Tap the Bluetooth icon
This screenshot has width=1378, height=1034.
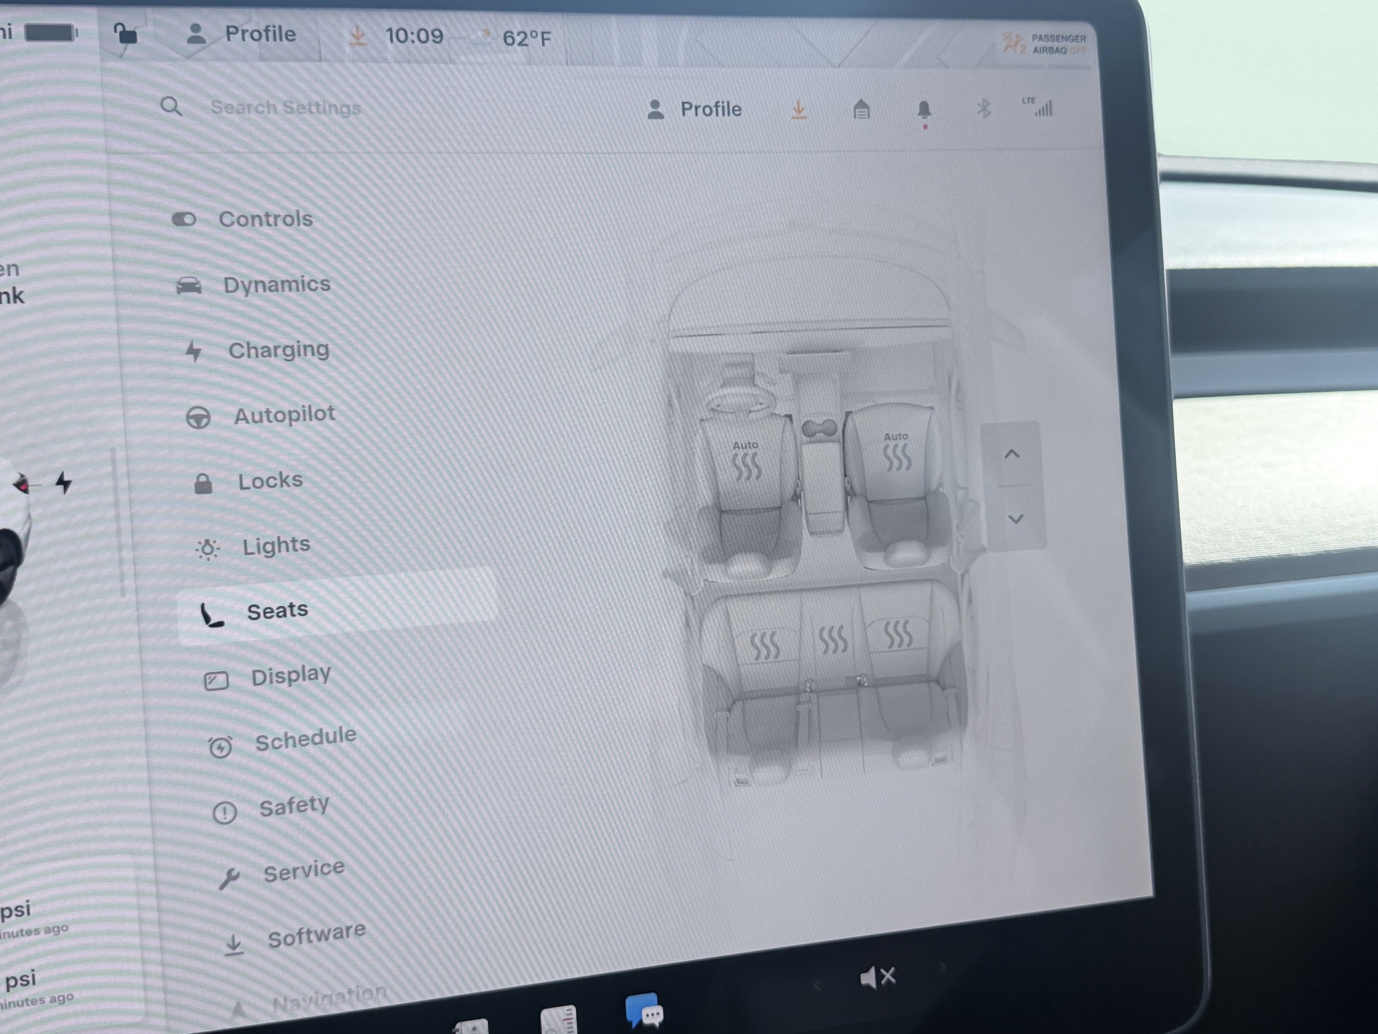(984, 109)
